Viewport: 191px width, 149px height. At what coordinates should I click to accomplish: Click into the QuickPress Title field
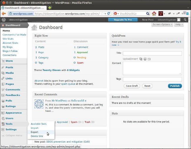tap(152, 53)
